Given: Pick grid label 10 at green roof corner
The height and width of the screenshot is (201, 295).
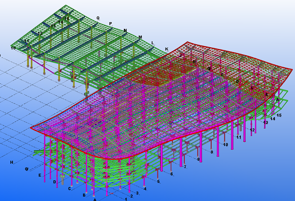Looking at the screenshot, I should (x=13, y=48).
